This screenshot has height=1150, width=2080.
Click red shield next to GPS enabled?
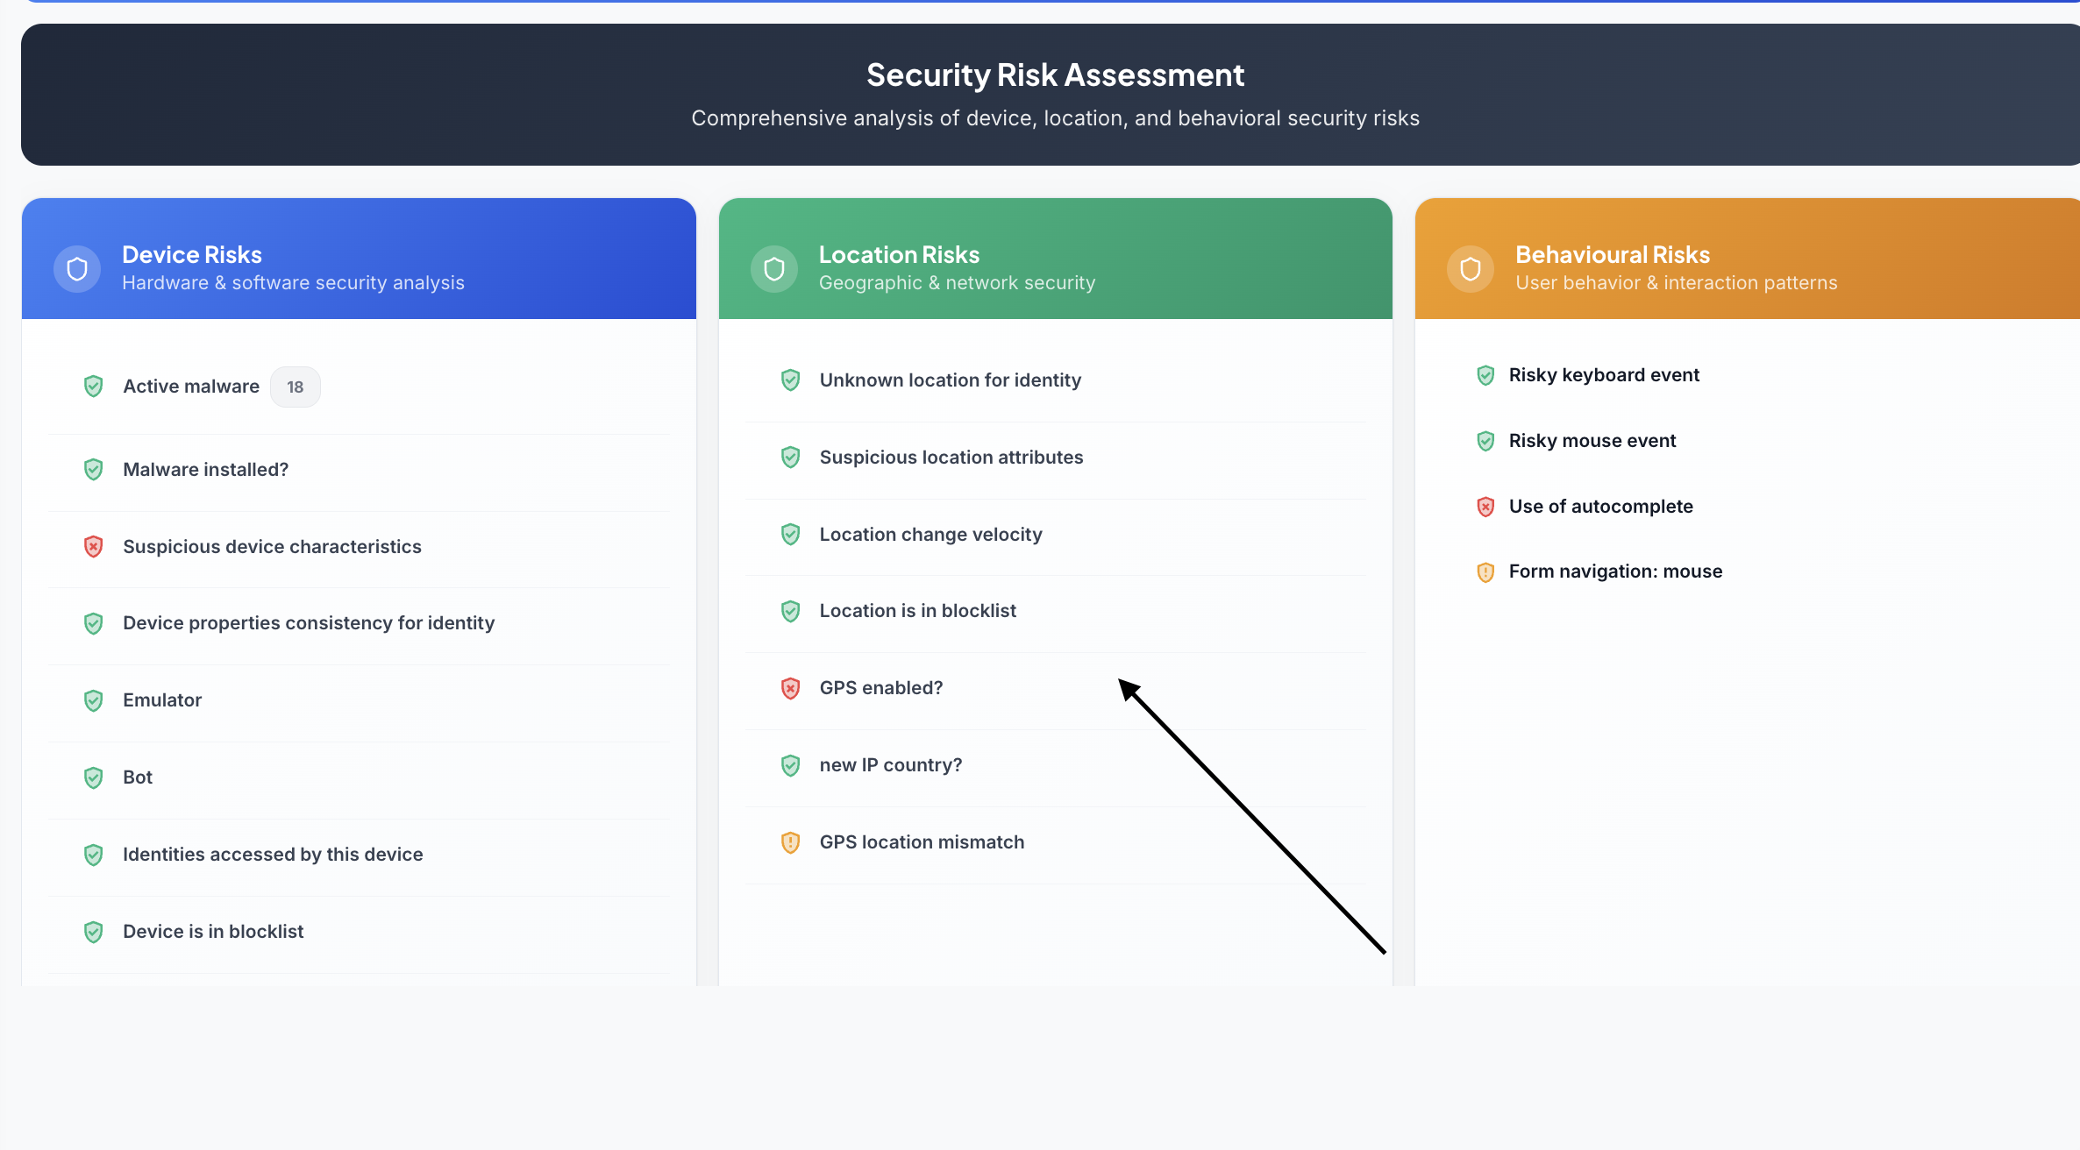791,688
